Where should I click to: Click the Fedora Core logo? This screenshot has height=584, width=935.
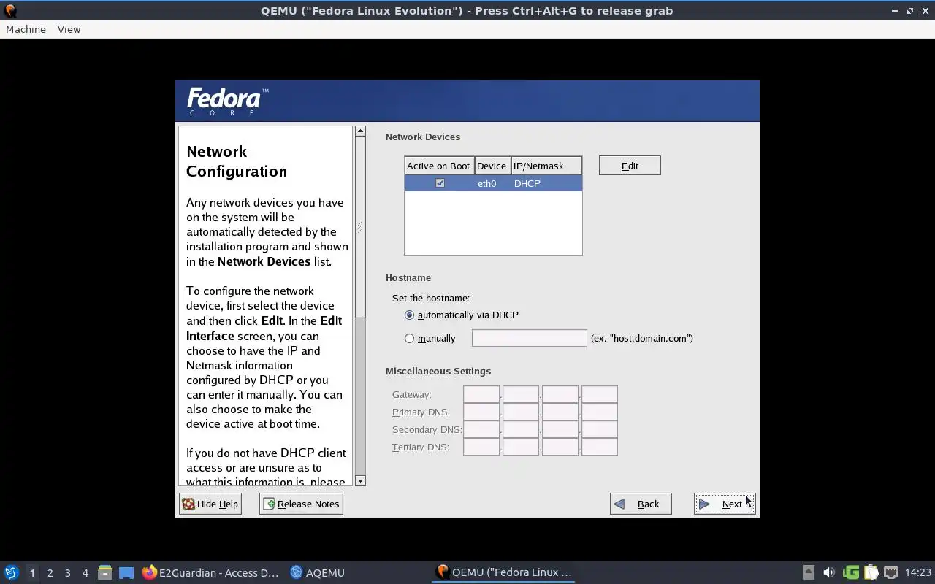click(227, 101)
